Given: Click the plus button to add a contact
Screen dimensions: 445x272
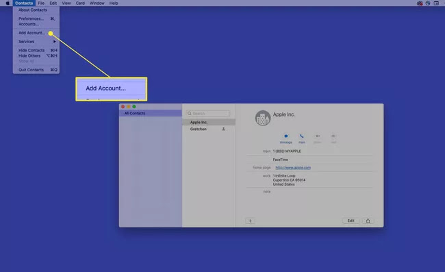Looking at the screenshot, I should coord(250,221).
